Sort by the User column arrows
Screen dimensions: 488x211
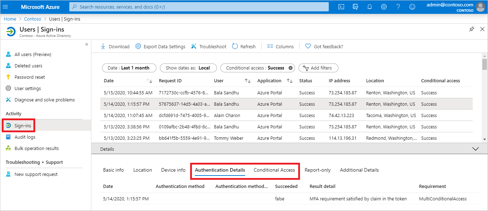[x=248, y=81]
